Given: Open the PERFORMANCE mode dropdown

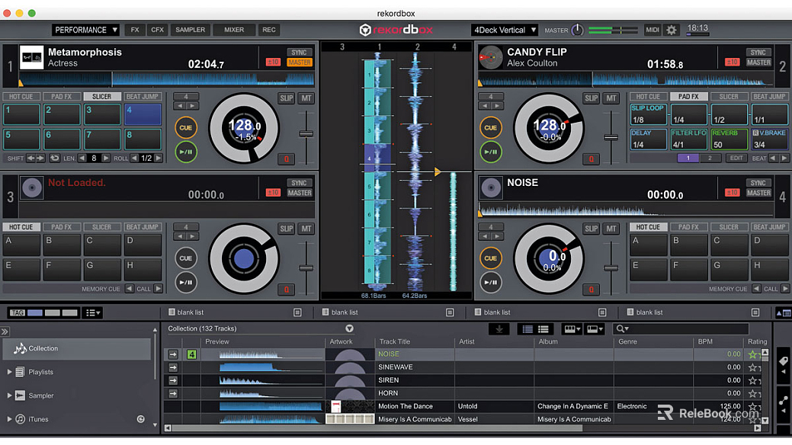Looking at the screenshot, I should (85, 30).
